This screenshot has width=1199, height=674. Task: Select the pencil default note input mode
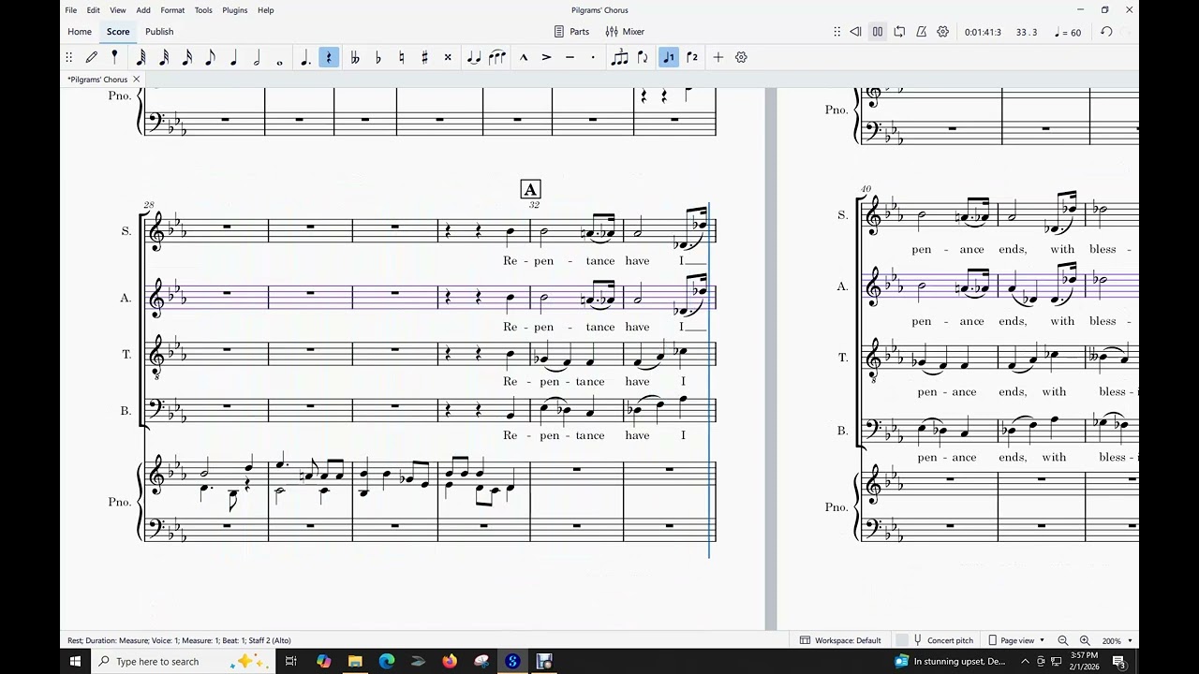pos(92,57)
